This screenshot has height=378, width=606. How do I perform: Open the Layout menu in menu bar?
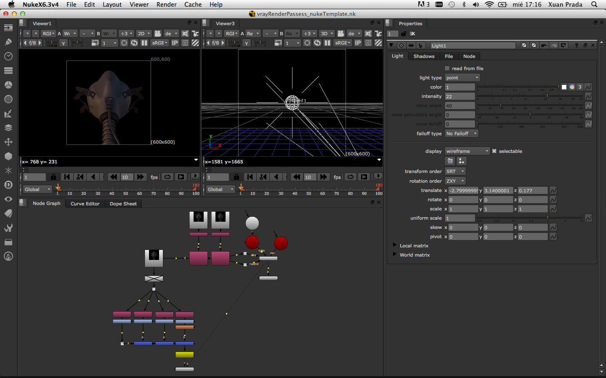(112, 5)
